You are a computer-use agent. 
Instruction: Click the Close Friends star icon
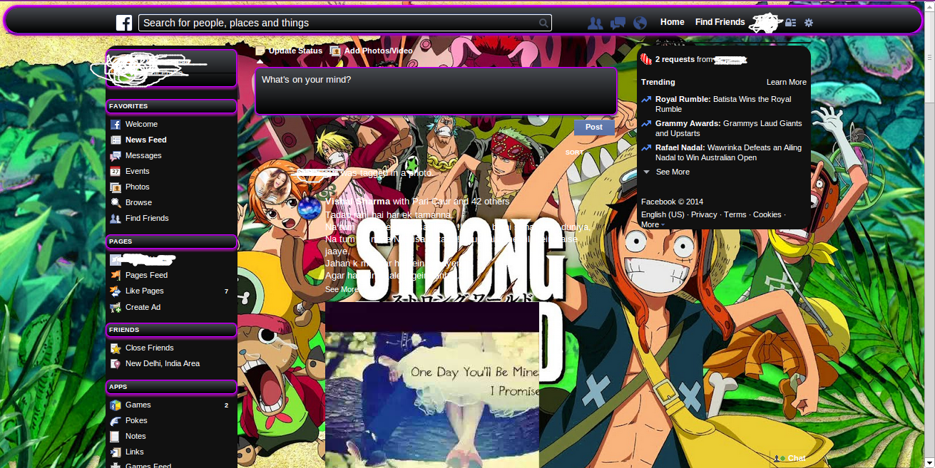click(116, 348)
